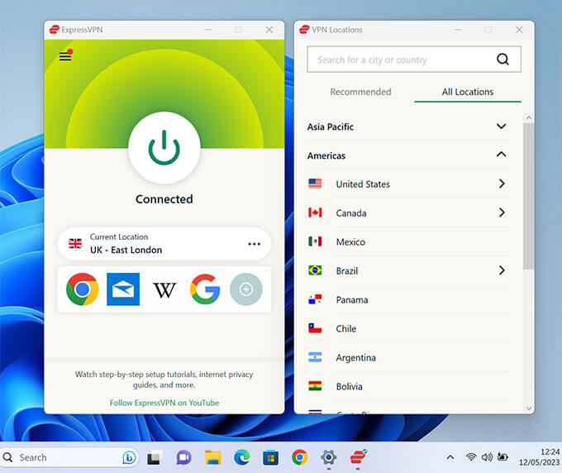Select Panama location
The width and height of the screenshot is (562, 473).
407,299
